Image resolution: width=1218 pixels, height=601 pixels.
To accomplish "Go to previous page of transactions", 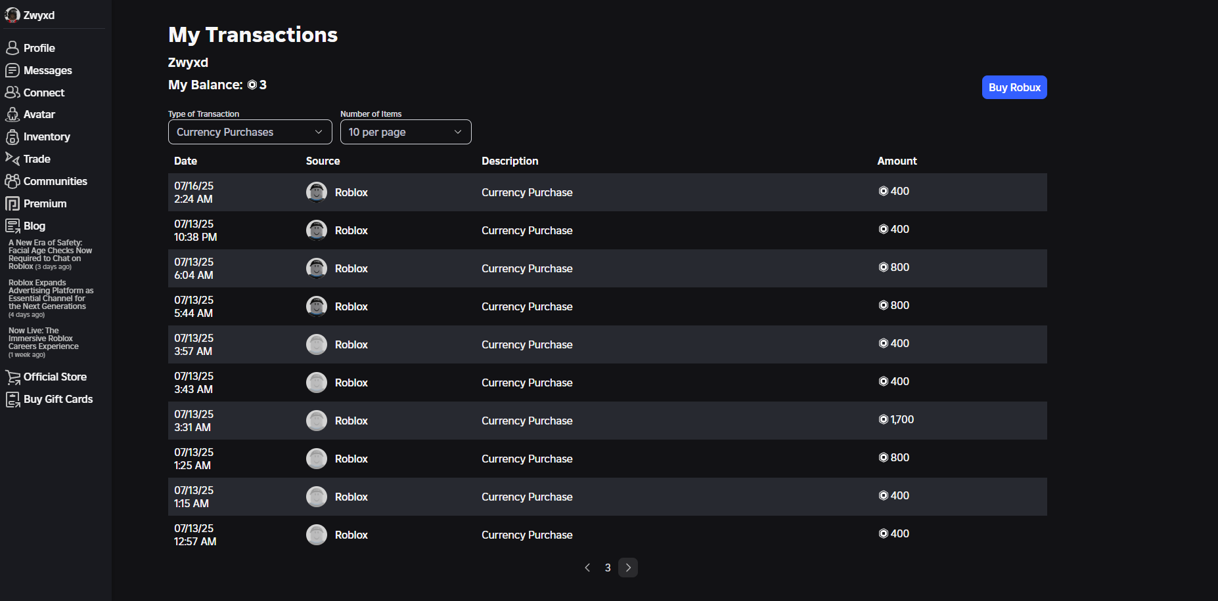I will pos(587,568).
